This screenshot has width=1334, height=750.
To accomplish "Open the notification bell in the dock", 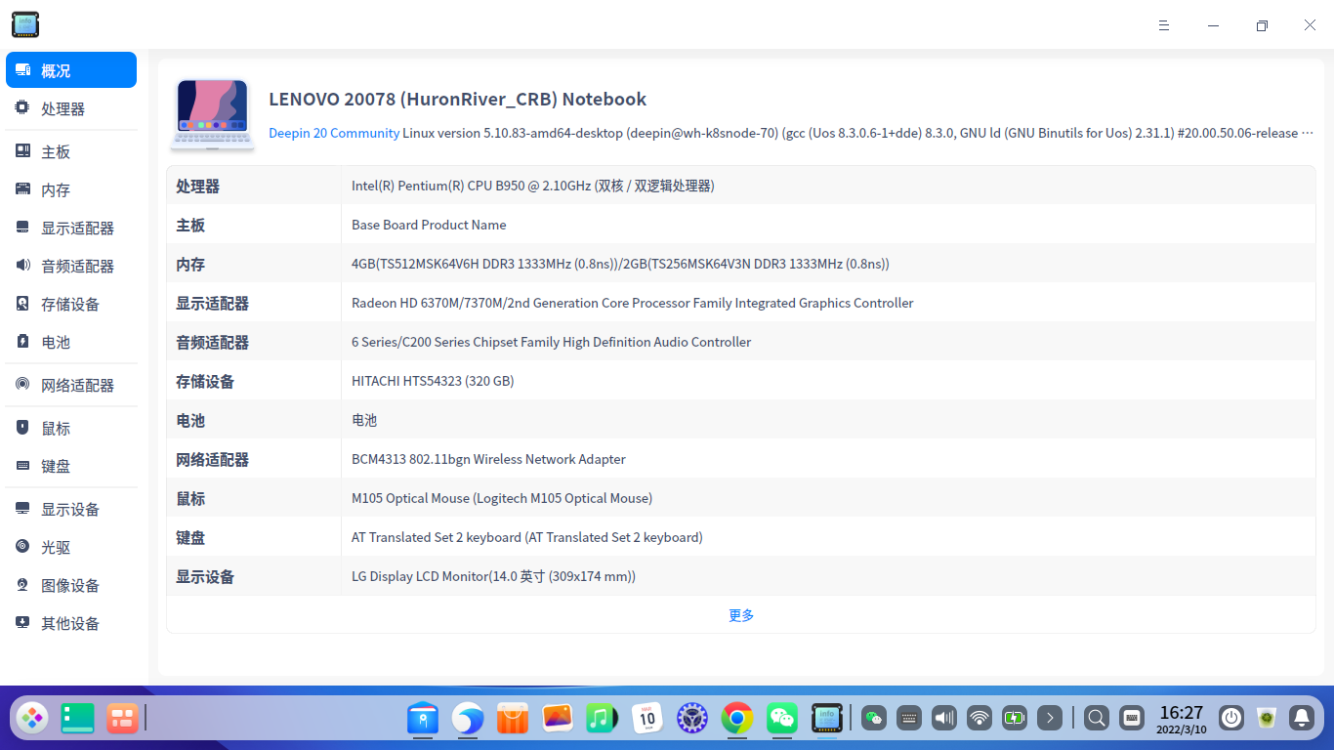I will point(1302,719).
